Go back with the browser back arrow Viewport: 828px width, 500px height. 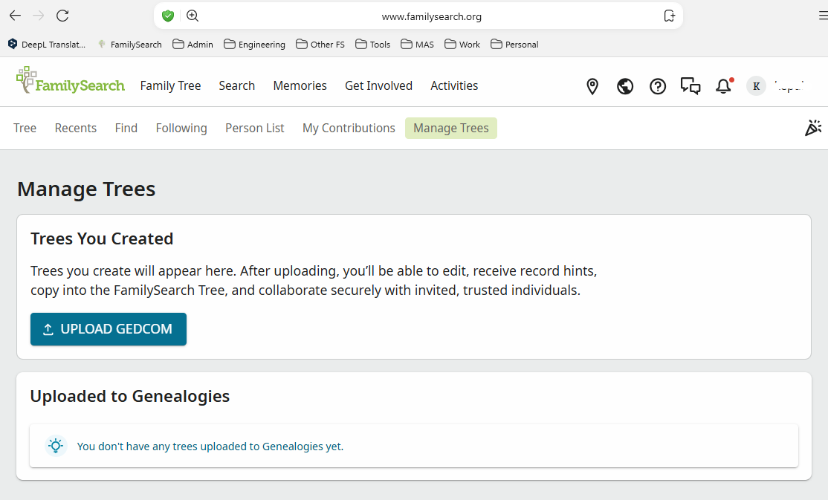click(16, 16)
